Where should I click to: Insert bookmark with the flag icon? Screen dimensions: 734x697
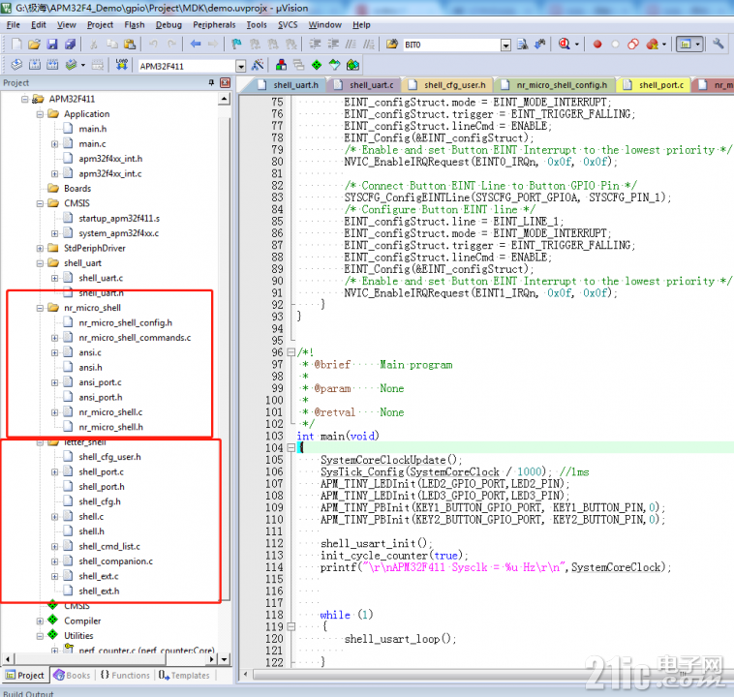236,44
